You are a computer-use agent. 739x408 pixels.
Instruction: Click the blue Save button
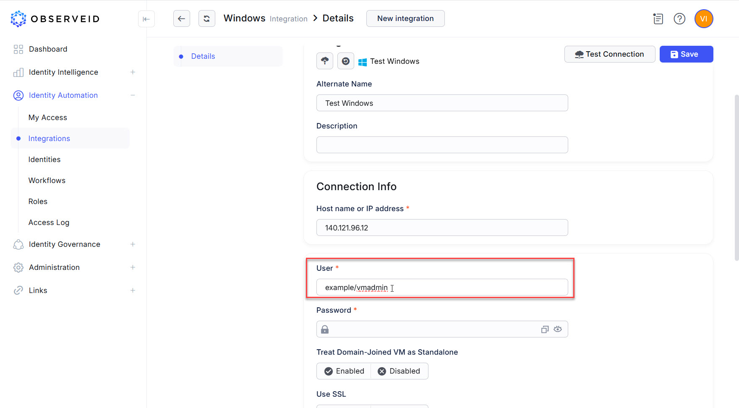coord(686,54)
